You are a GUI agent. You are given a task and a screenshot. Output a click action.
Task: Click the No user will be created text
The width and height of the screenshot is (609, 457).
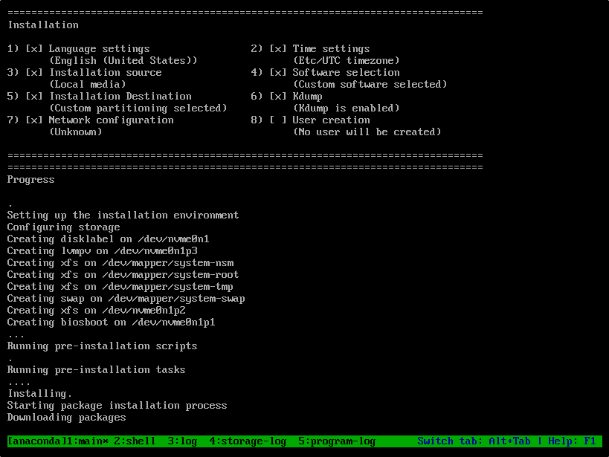[x=367, y=132]
